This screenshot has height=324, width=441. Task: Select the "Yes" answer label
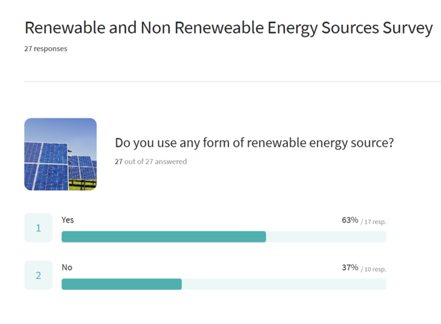tap(68, 220)
